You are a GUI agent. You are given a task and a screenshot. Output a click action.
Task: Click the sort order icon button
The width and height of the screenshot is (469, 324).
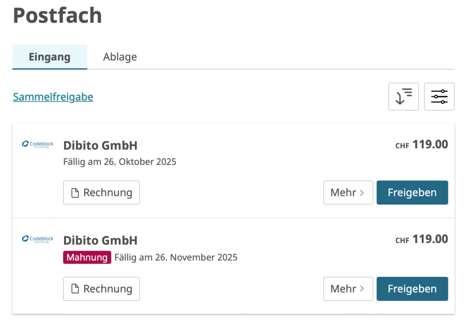tap(404, 97)
